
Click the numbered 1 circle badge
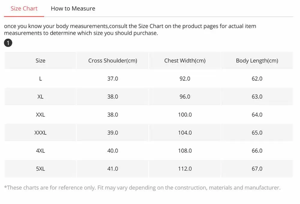[8, 43]
